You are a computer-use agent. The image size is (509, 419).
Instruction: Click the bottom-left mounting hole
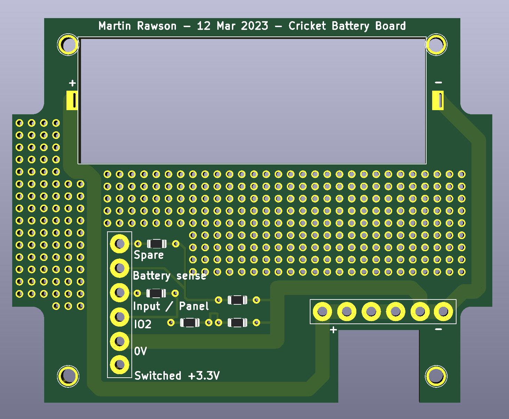tap(68, 376)
